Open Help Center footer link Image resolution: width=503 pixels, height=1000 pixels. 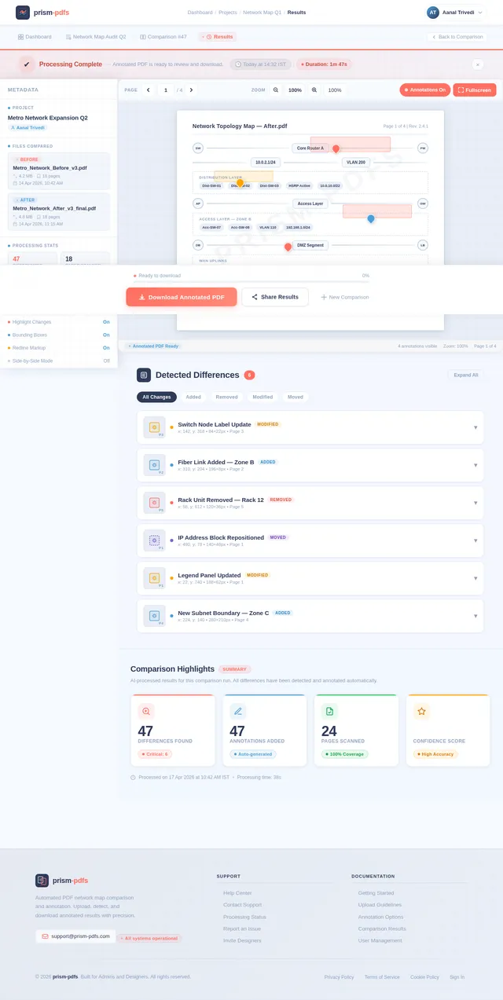pyautogui.click(x=237, y=893)
